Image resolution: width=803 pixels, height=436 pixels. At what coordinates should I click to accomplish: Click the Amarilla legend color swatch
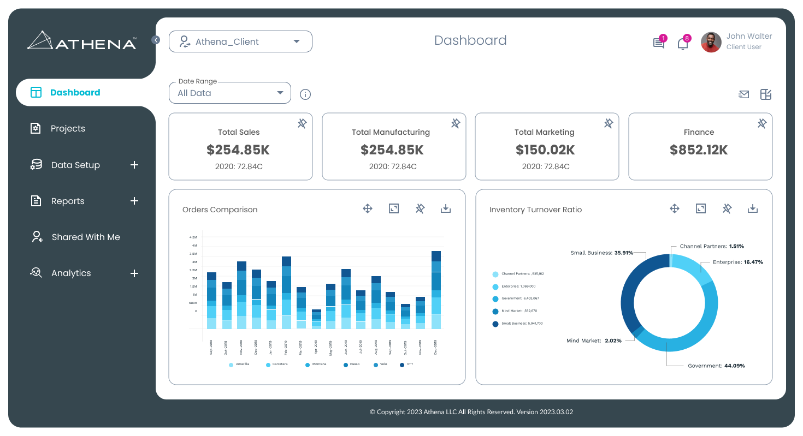[x=231, y=365]
